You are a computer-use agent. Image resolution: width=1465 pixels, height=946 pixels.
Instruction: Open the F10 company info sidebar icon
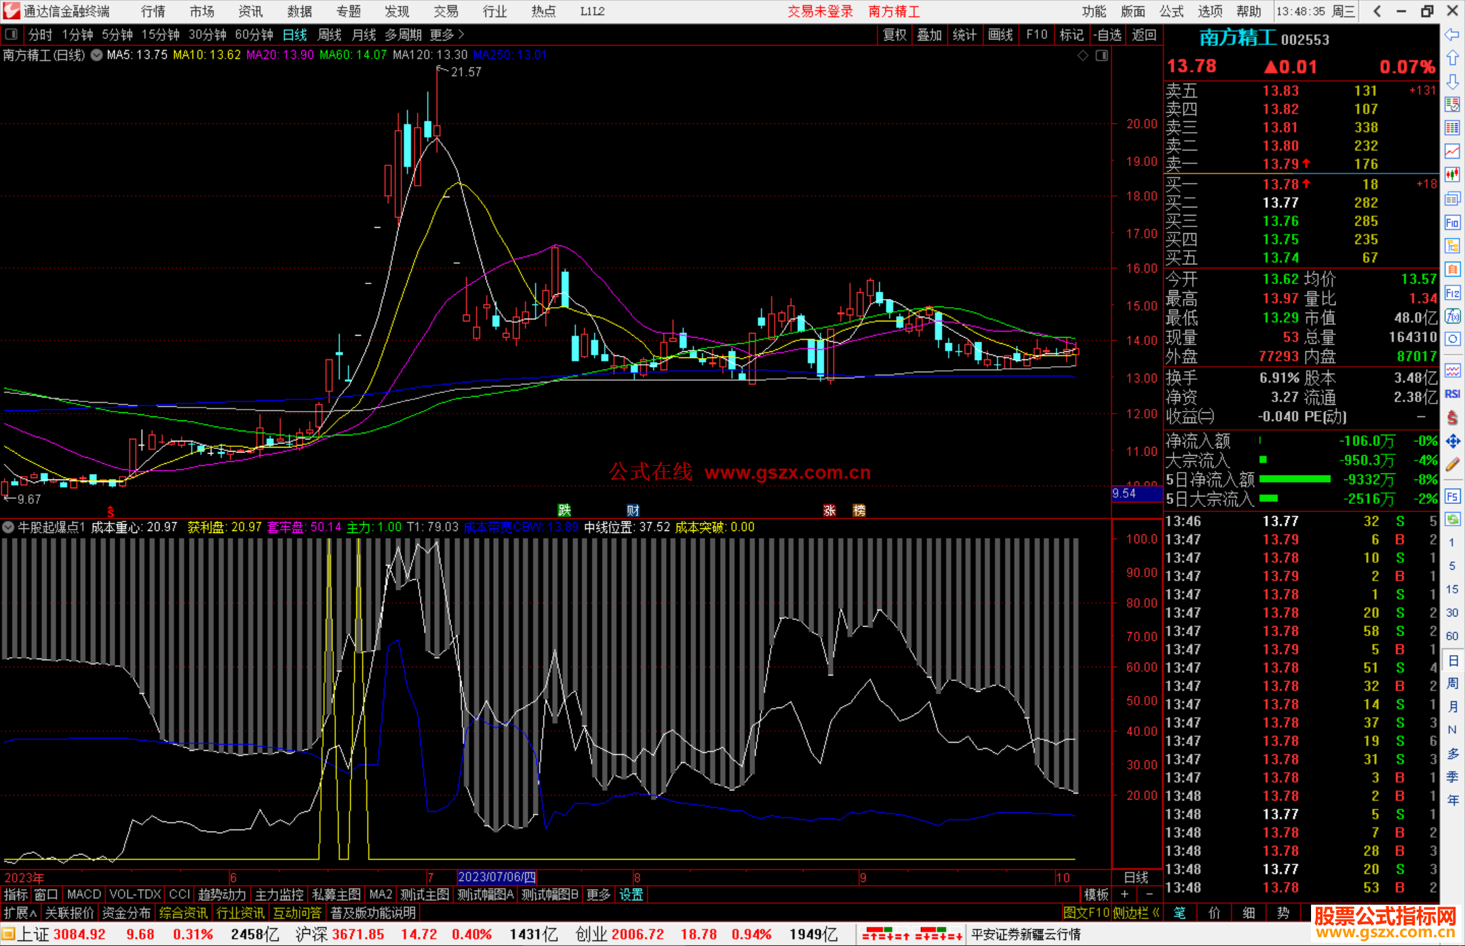click(x=1452, y=223)
